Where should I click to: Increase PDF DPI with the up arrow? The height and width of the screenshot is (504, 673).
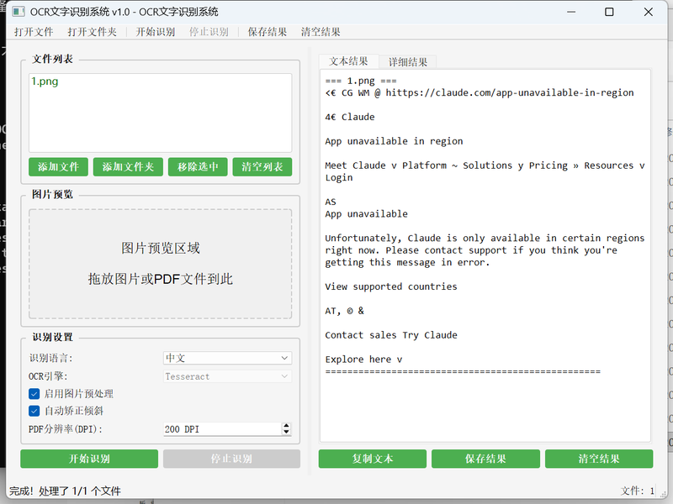[286, 425]
